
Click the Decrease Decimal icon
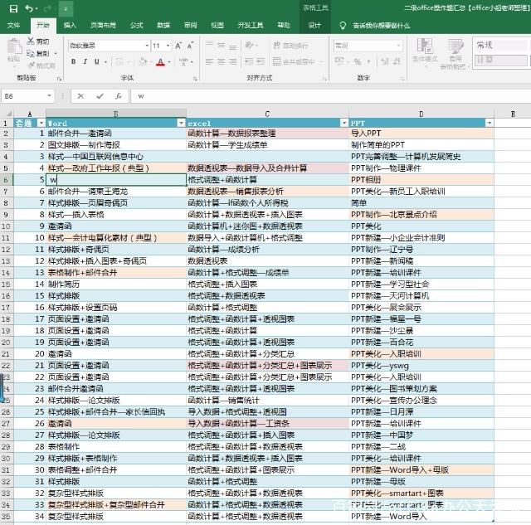pos(397,61)
